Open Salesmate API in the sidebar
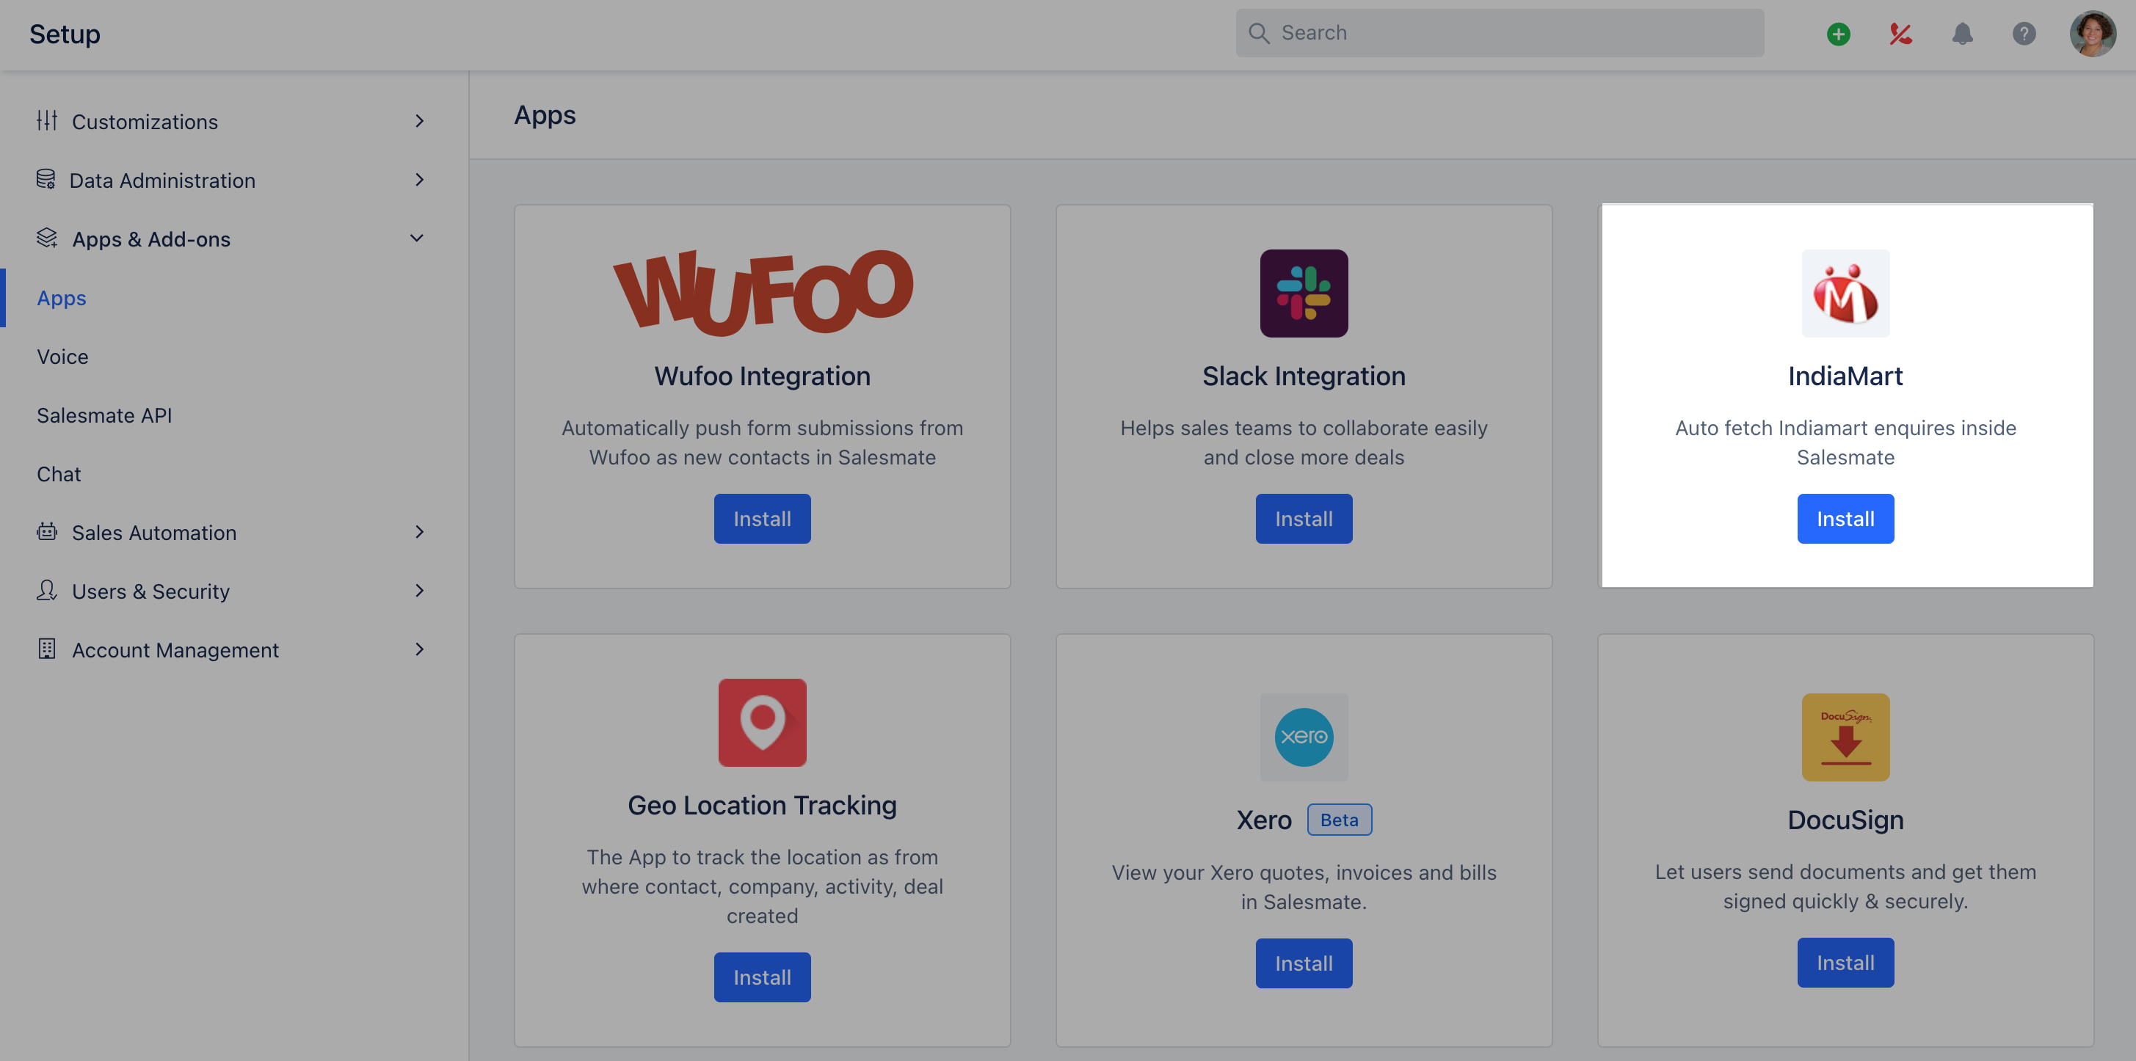This screenshot has height=1061, width=2136. pos(104,415)
